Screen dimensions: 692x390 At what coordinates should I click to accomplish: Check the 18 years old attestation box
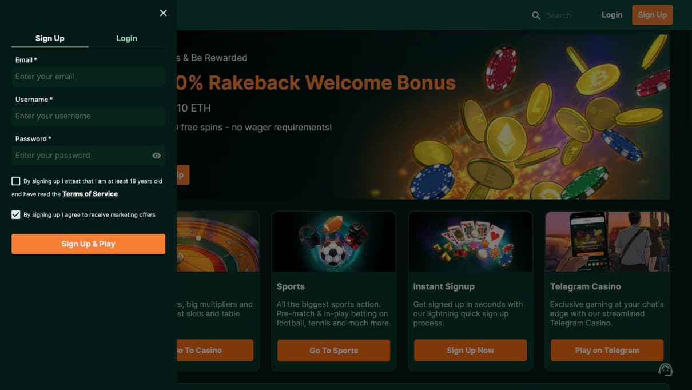click(16, 181)
